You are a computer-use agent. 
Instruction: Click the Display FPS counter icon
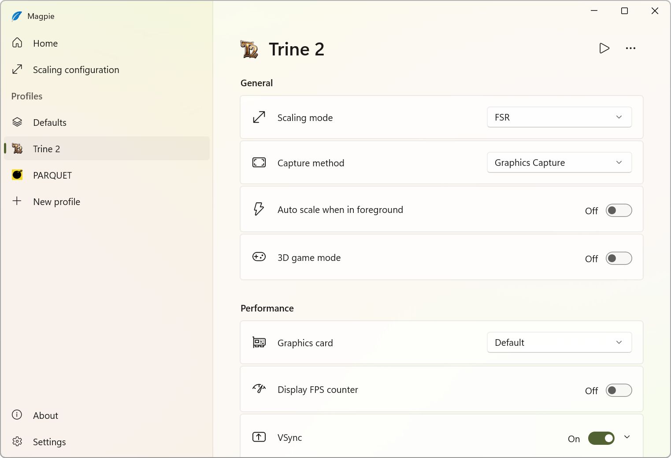click(259, 389)
